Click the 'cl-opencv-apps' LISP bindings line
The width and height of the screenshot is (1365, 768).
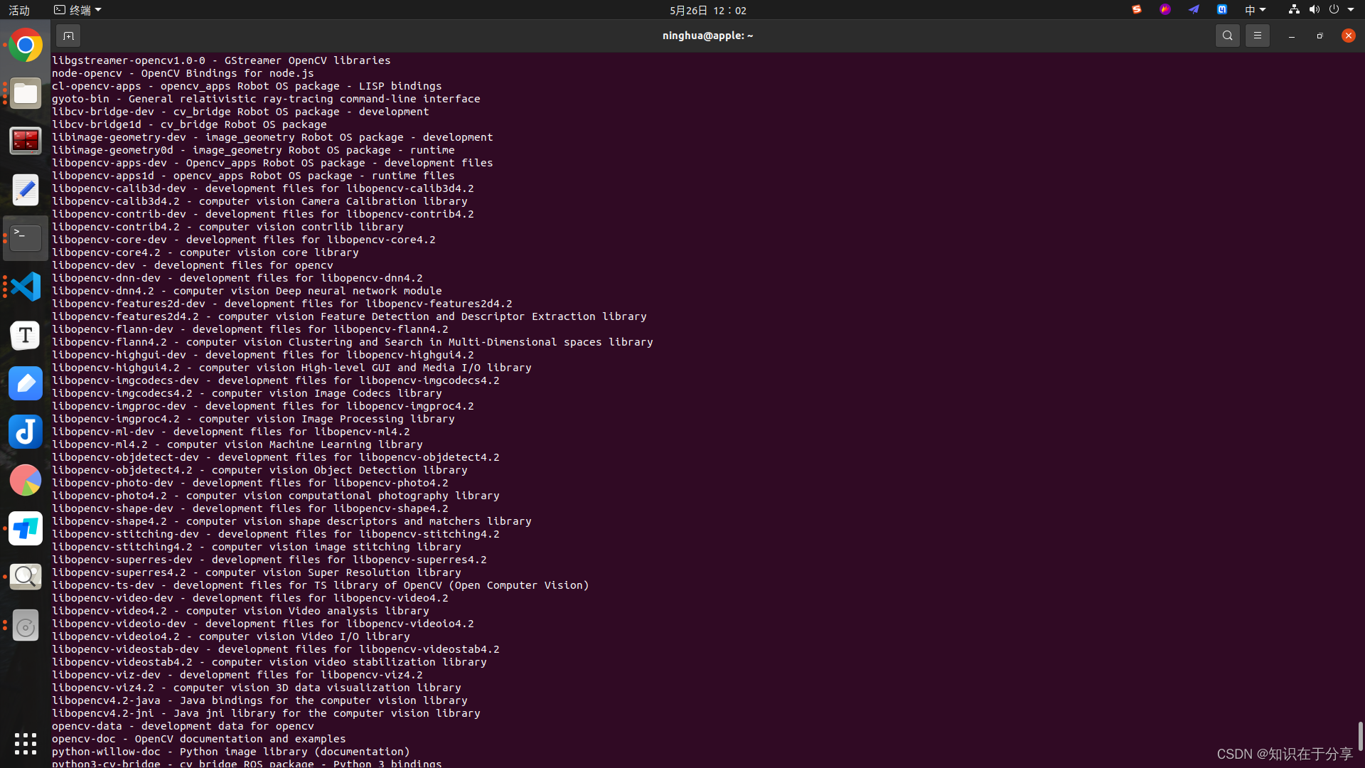pyautogui.click(x=247, y=86)
